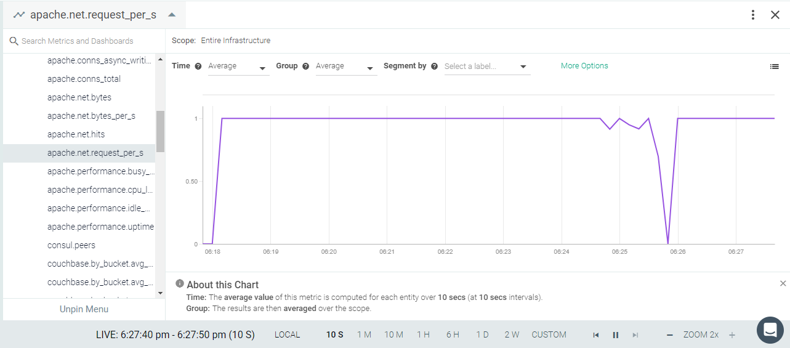The height and width of the screenshot is (348, 790).
Task: Dismiss the About this Chart section
Action: (783, 283)
